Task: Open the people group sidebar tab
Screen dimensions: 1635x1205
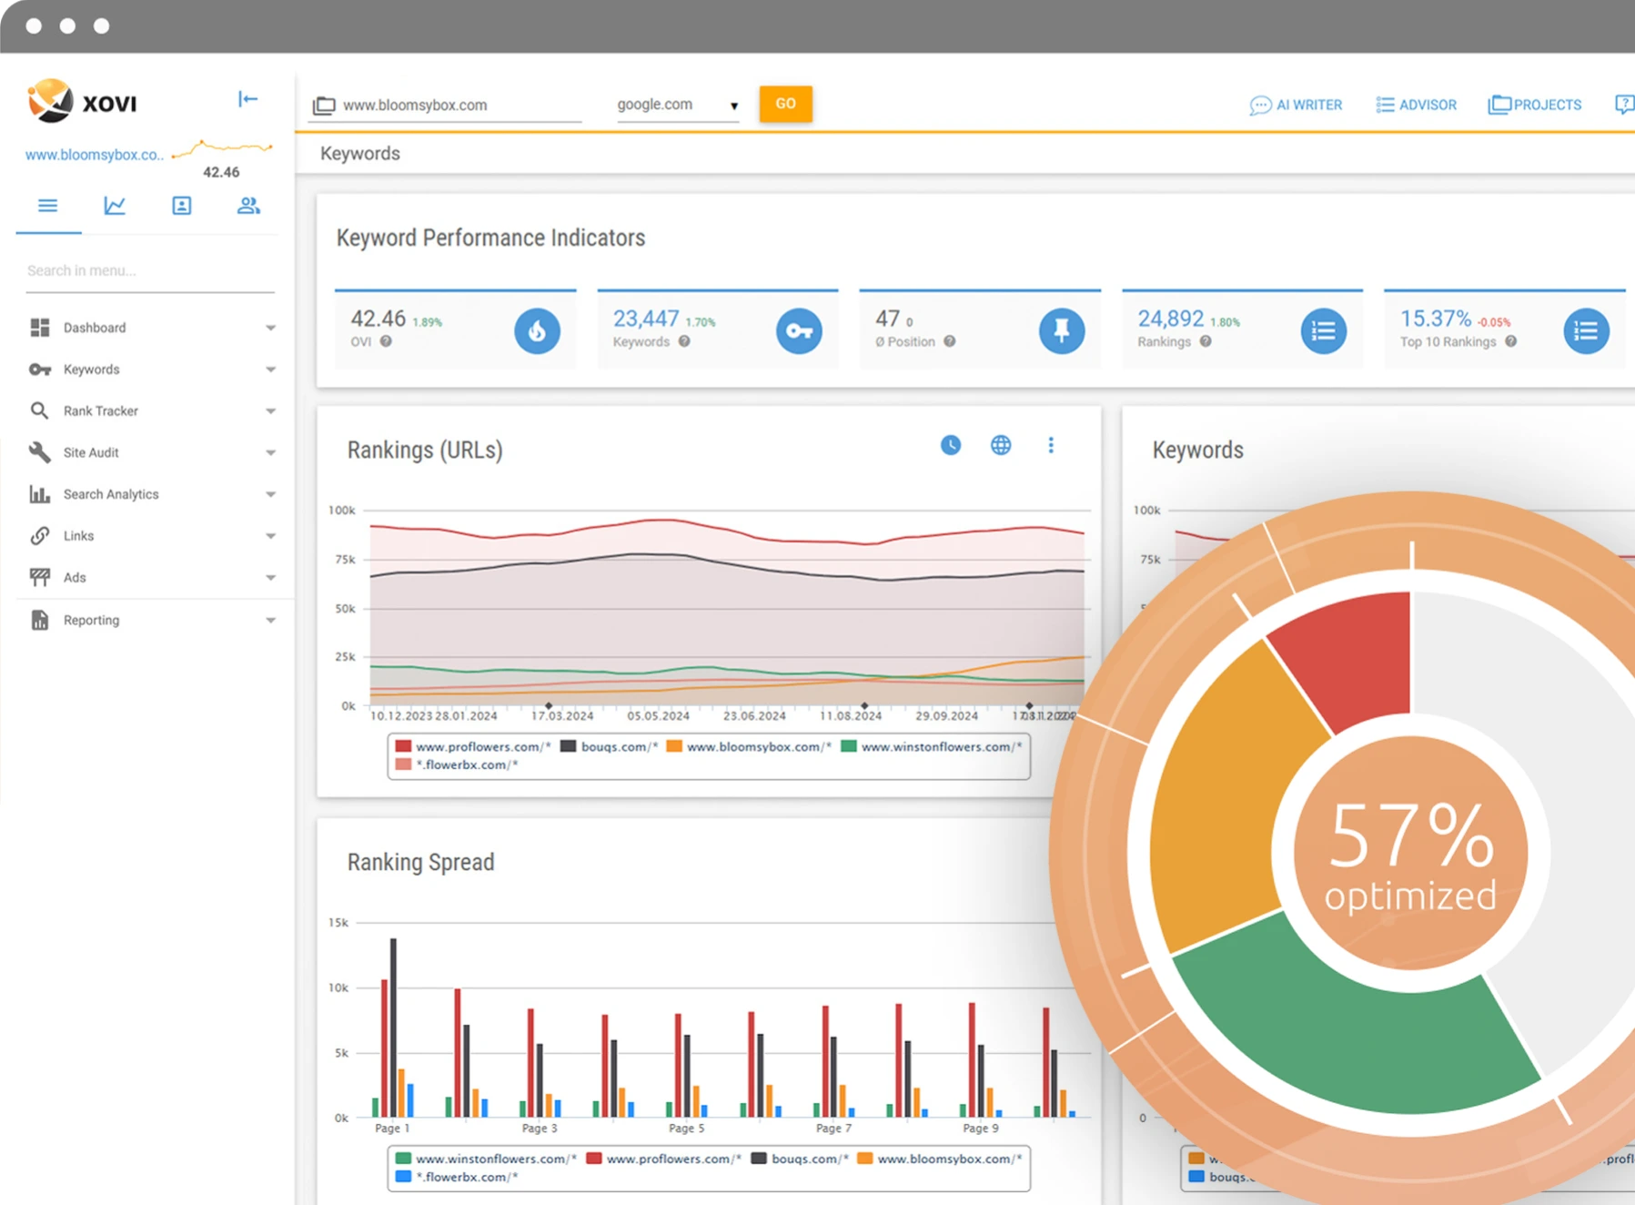Action: (248, 206)
